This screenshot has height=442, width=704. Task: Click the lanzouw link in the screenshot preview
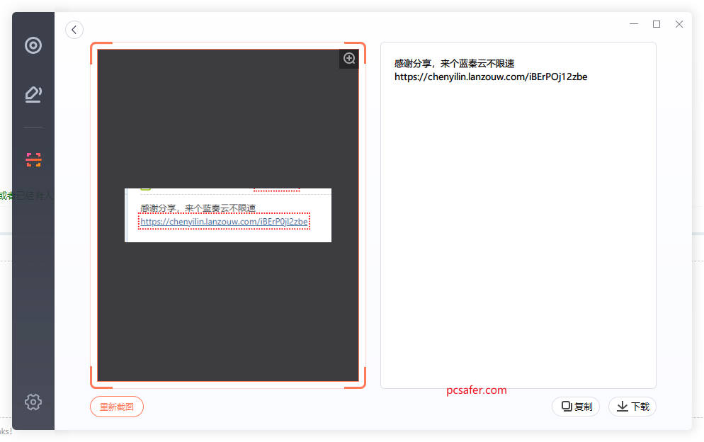(x=224, y=222)
